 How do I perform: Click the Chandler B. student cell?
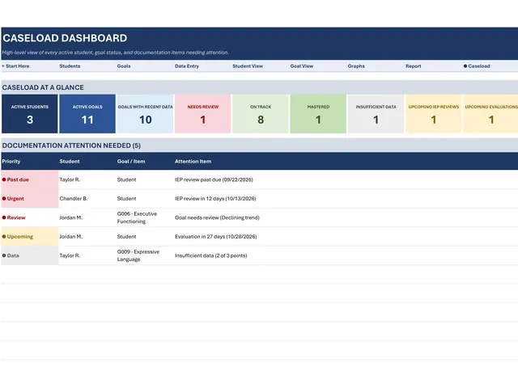74,199
